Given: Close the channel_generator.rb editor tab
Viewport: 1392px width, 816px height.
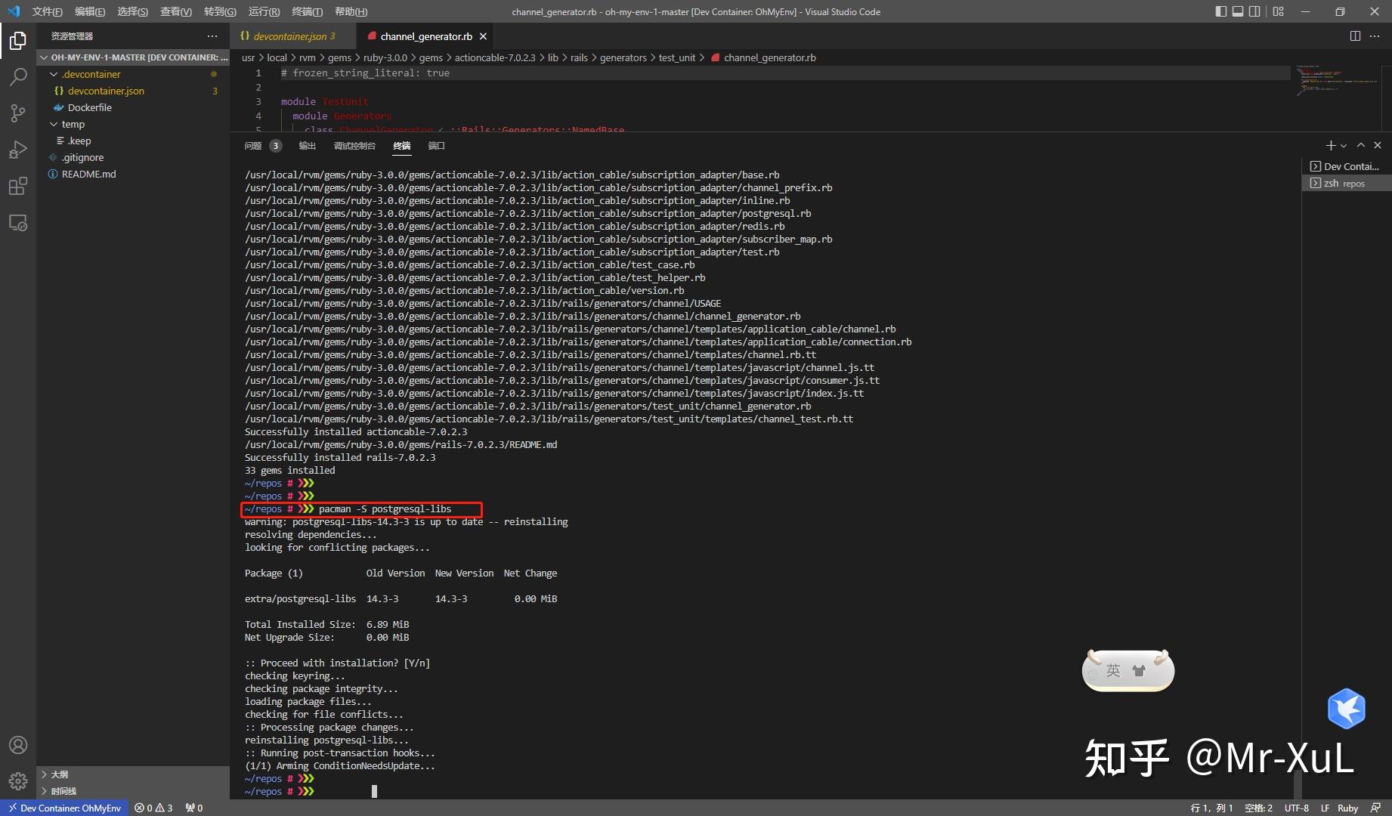Looking at the screenshot, I should pyautogui.click(x=484, y=36).
